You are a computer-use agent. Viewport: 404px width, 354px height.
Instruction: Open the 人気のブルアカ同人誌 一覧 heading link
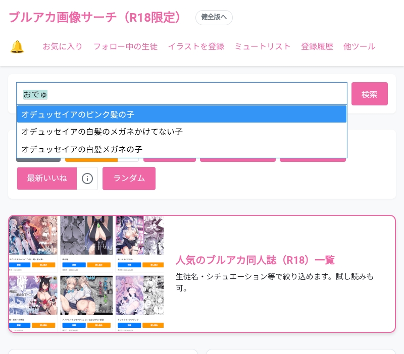[x=255, y=260]
